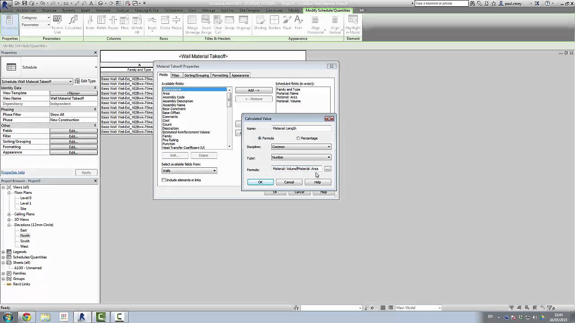This screenshot has height=323, width=575.
Task: Click the Windows Start orb
Action: [x=8, y=317]
